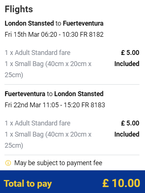This screenshot has height=193, width=145.
Task: Click Fuerteventura to London Stansted route title
Action: pos(54,94)
